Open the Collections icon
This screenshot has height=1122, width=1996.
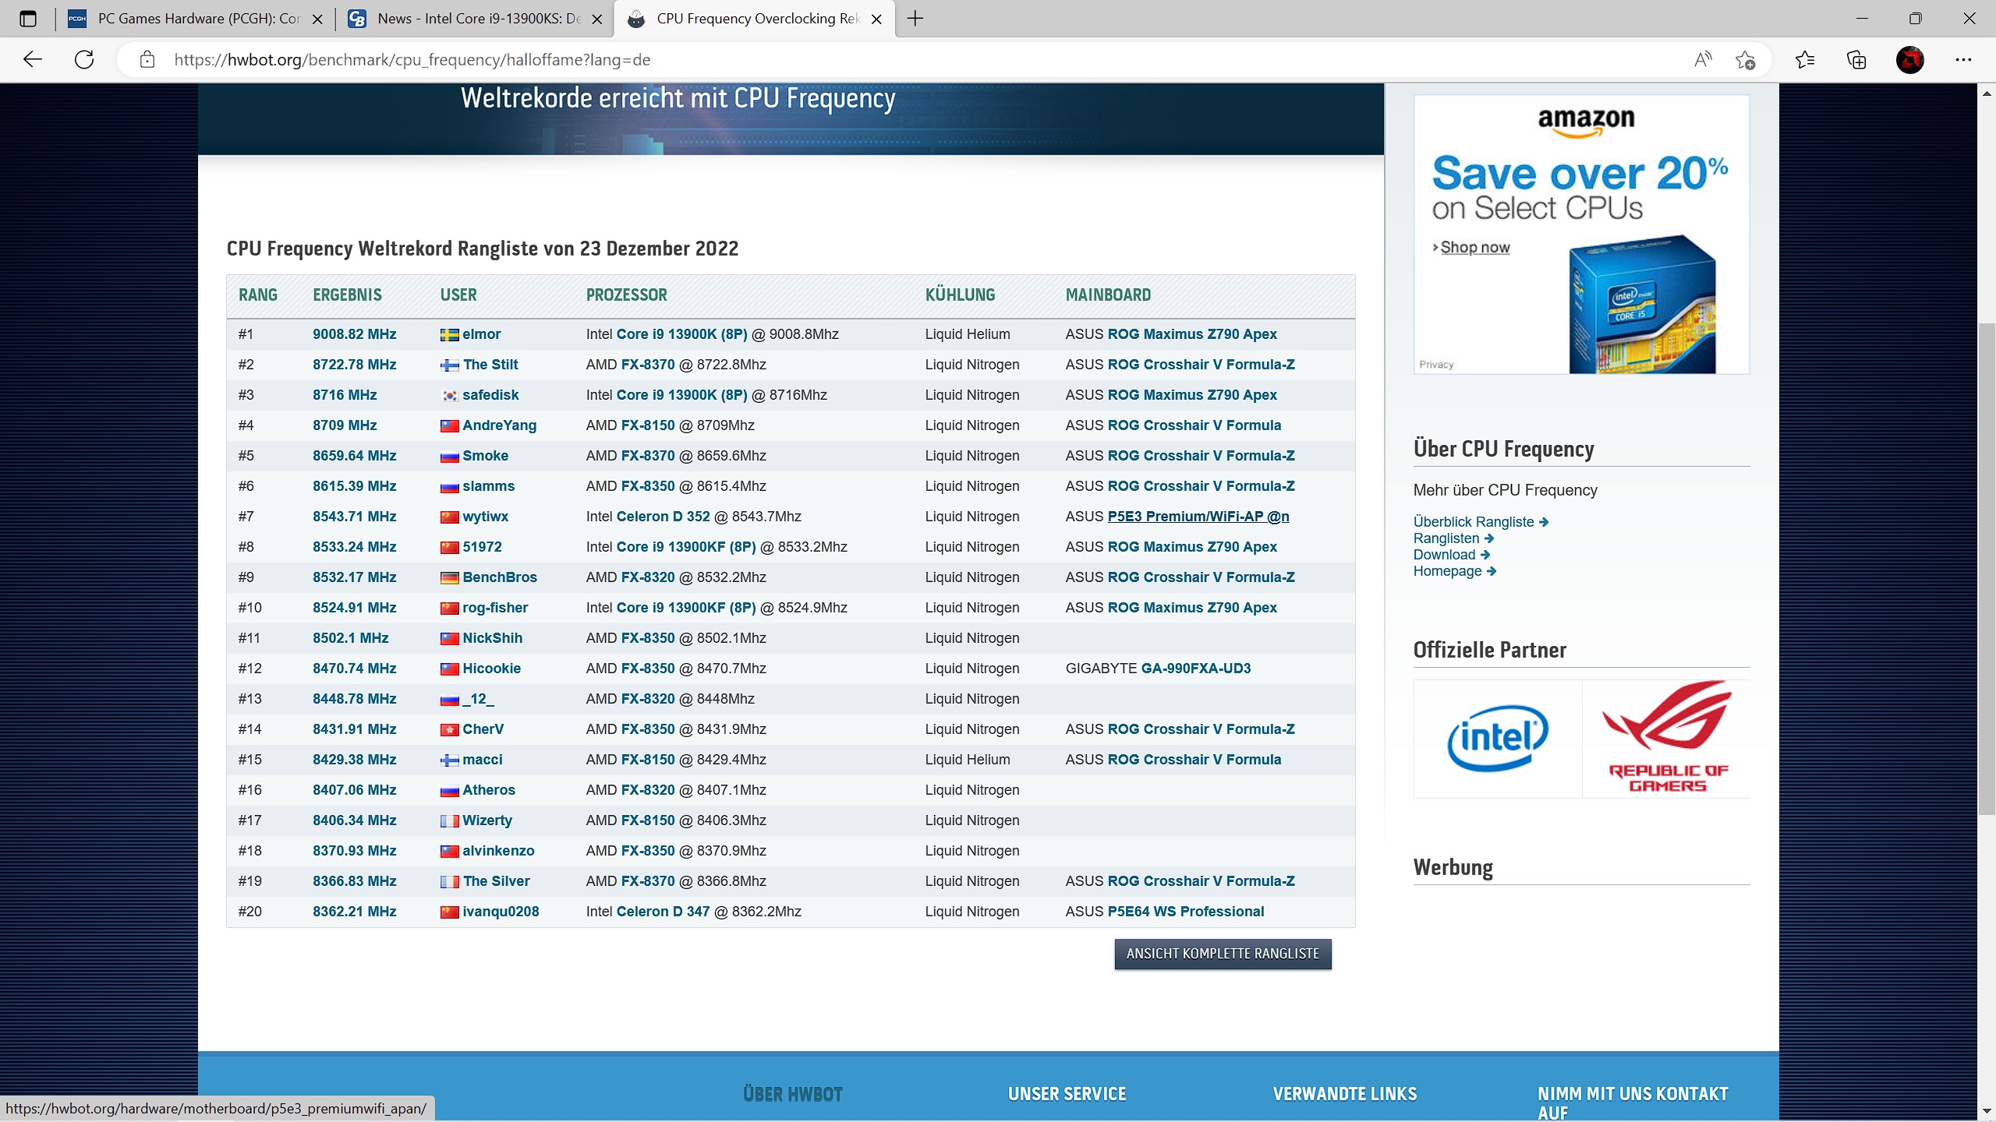(1856, 59)
